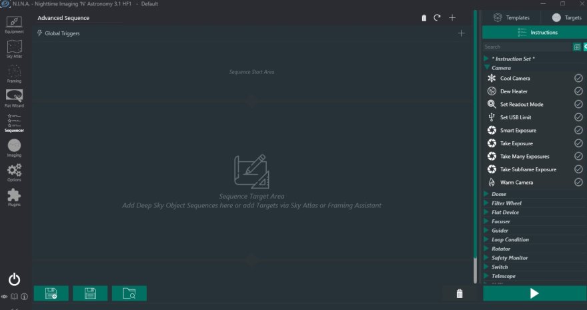Screen dimensions: 587x310
Task: Open the Equipment section in the sidebar
Action: coord(14,25)
